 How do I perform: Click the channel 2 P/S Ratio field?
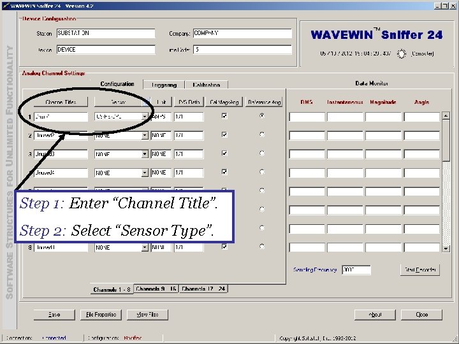(189, 136)
